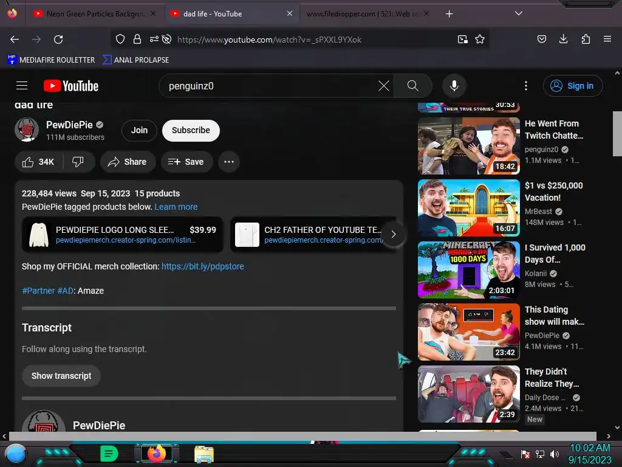The height and width of the screenshot is (467, 622).
Task: Click the Show transcript button
Action: [x=61, y=376]
